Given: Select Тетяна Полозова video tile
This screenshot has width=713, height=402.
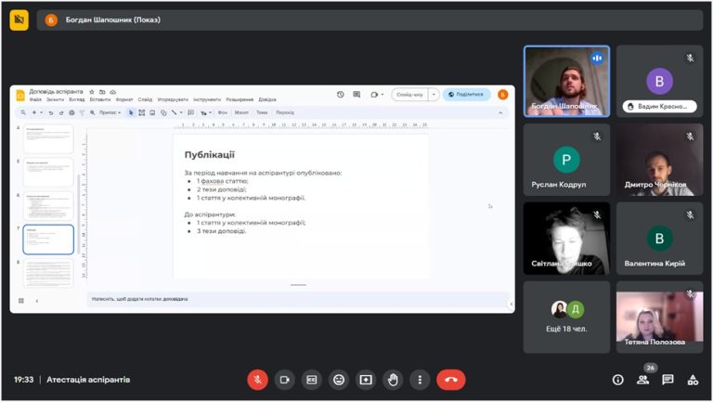Looking at the screenshot, I should click(659, 318).
